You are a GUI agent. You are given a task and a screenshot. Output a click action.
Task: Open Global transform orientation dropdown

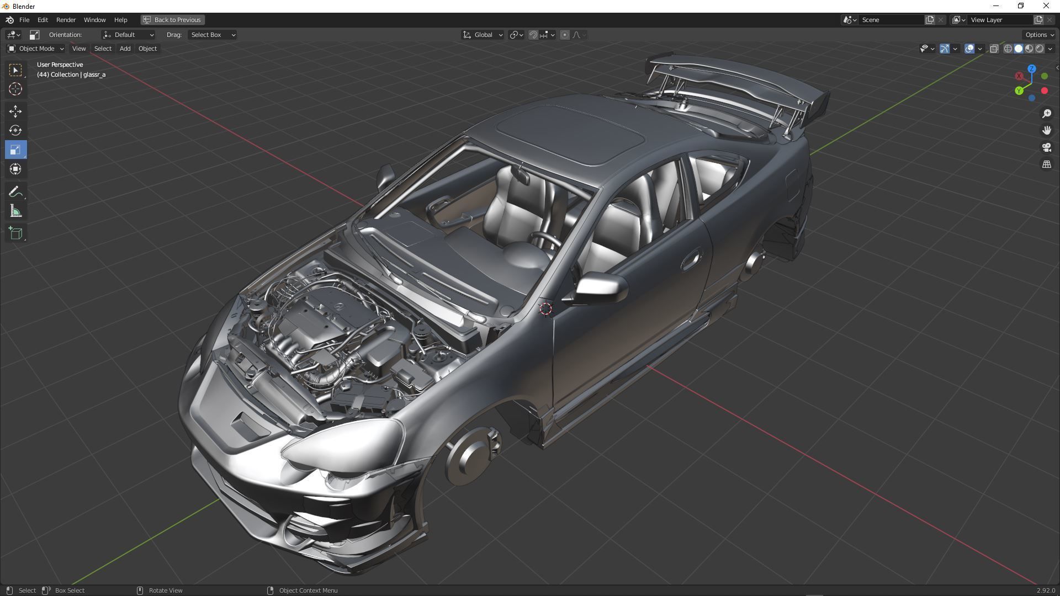(x=483, y=35)
